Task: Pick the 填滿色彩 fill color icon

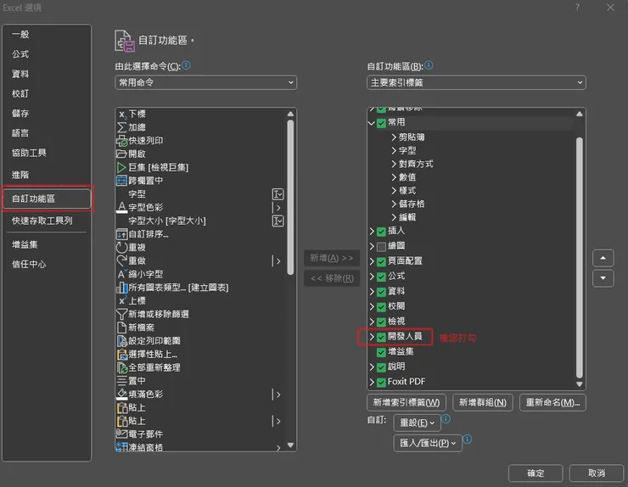Action: (121, 394)
